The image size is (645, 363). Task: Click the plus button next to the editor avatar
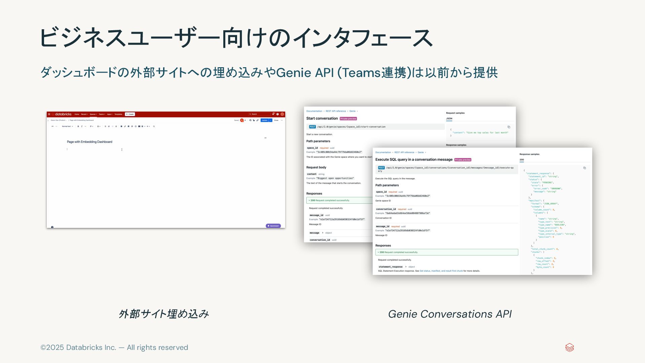click(245, 120)
